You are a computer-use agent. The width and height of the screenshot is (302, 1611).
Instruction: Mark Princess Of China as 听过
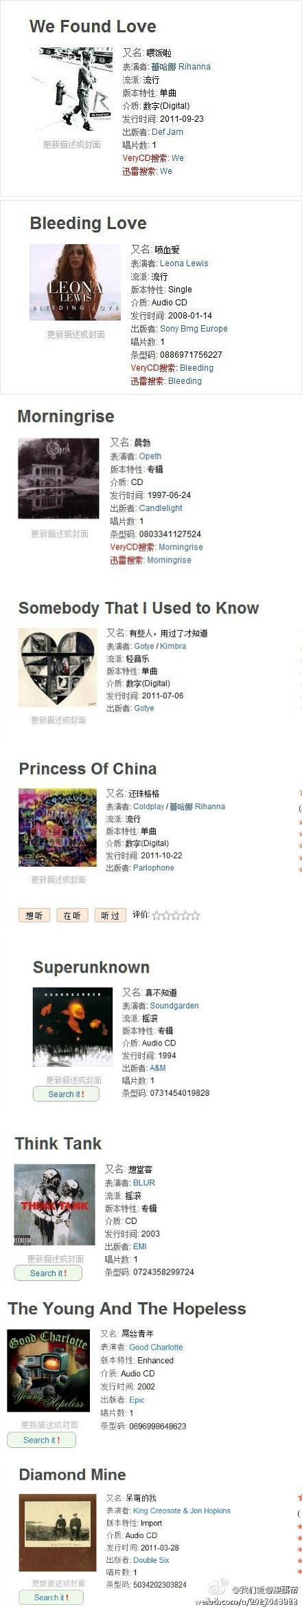(x=111, y=915)
